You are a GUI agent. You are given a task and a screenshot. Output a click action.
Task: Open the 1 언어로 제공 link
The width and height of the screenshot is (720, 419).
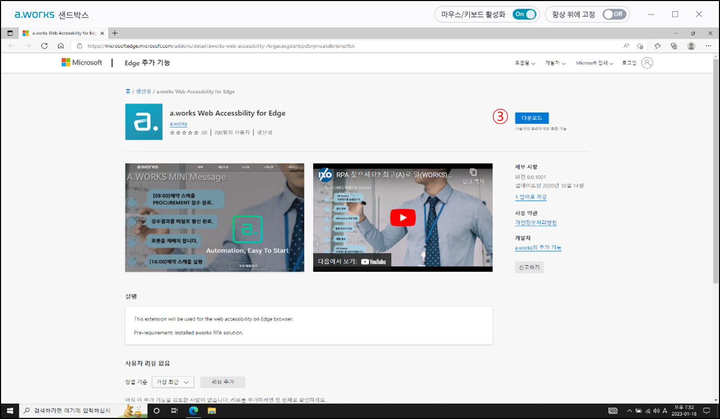(x=531, y=197)
